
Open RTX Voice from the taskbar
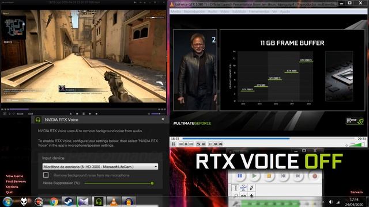point(99,202)
